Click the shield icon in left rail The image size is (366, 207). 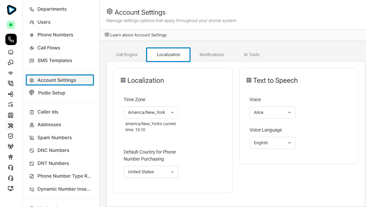[x=11, y=136]
